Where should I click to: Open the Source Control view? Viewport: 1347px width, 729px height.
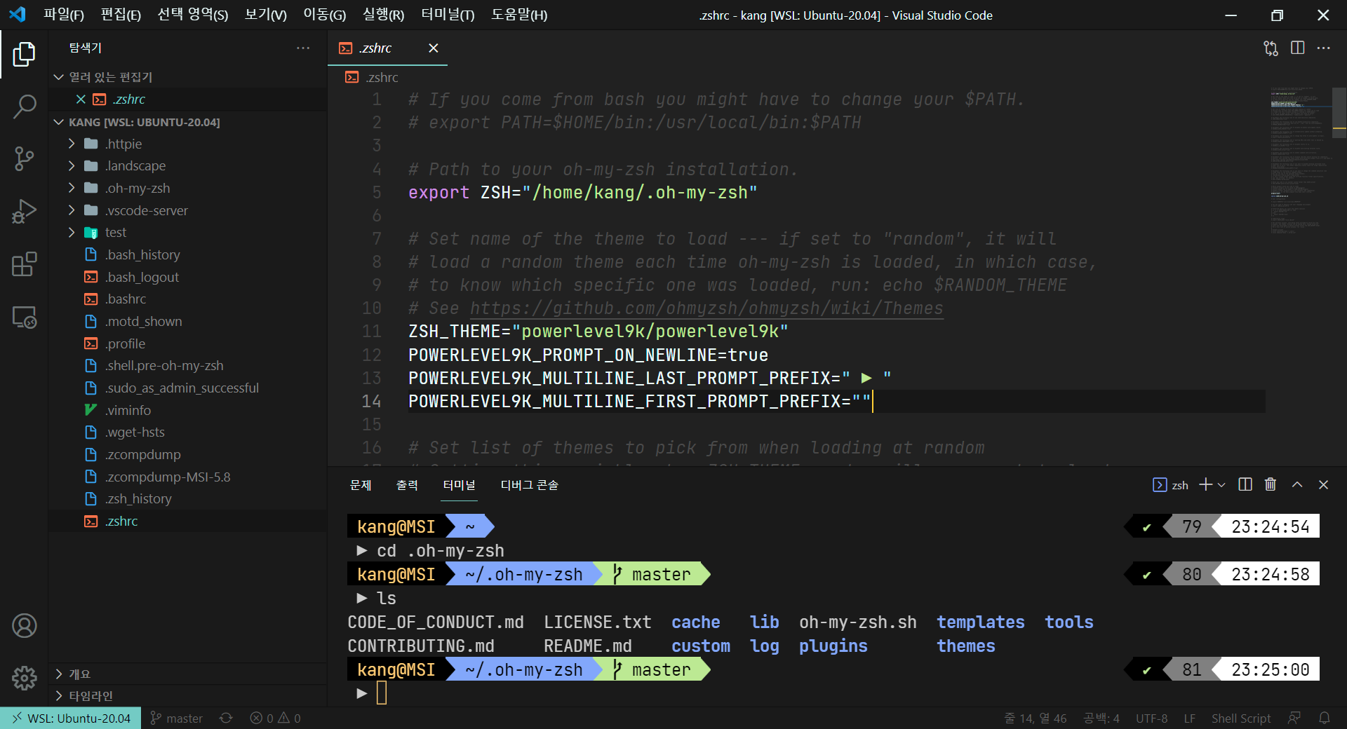(x=25, y=158)
